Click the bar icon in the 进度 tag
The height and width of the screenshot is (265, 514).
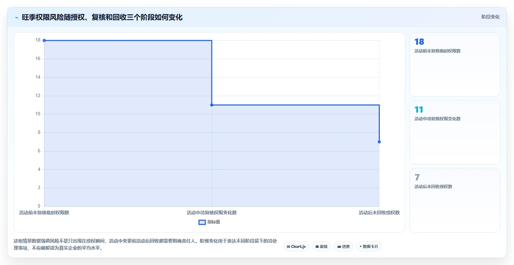339,246
